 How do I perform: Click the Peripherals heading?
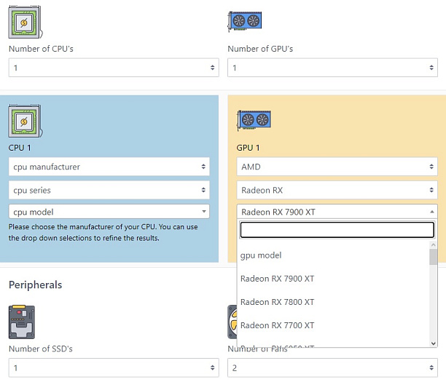(x=35, y=285)
